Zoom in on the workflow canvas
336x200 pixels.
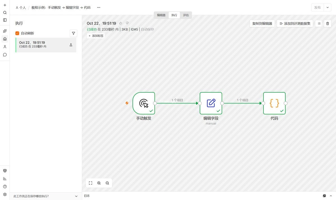[99, 183]
